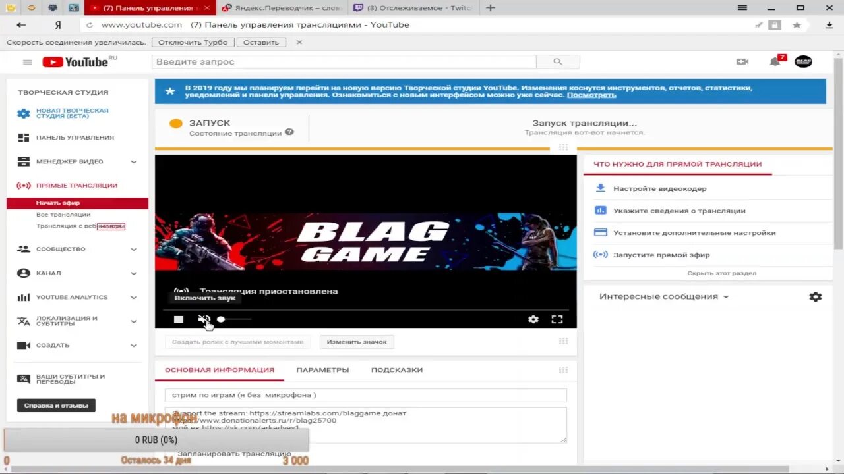Click the stream title input field

click(x=365, y=395)
